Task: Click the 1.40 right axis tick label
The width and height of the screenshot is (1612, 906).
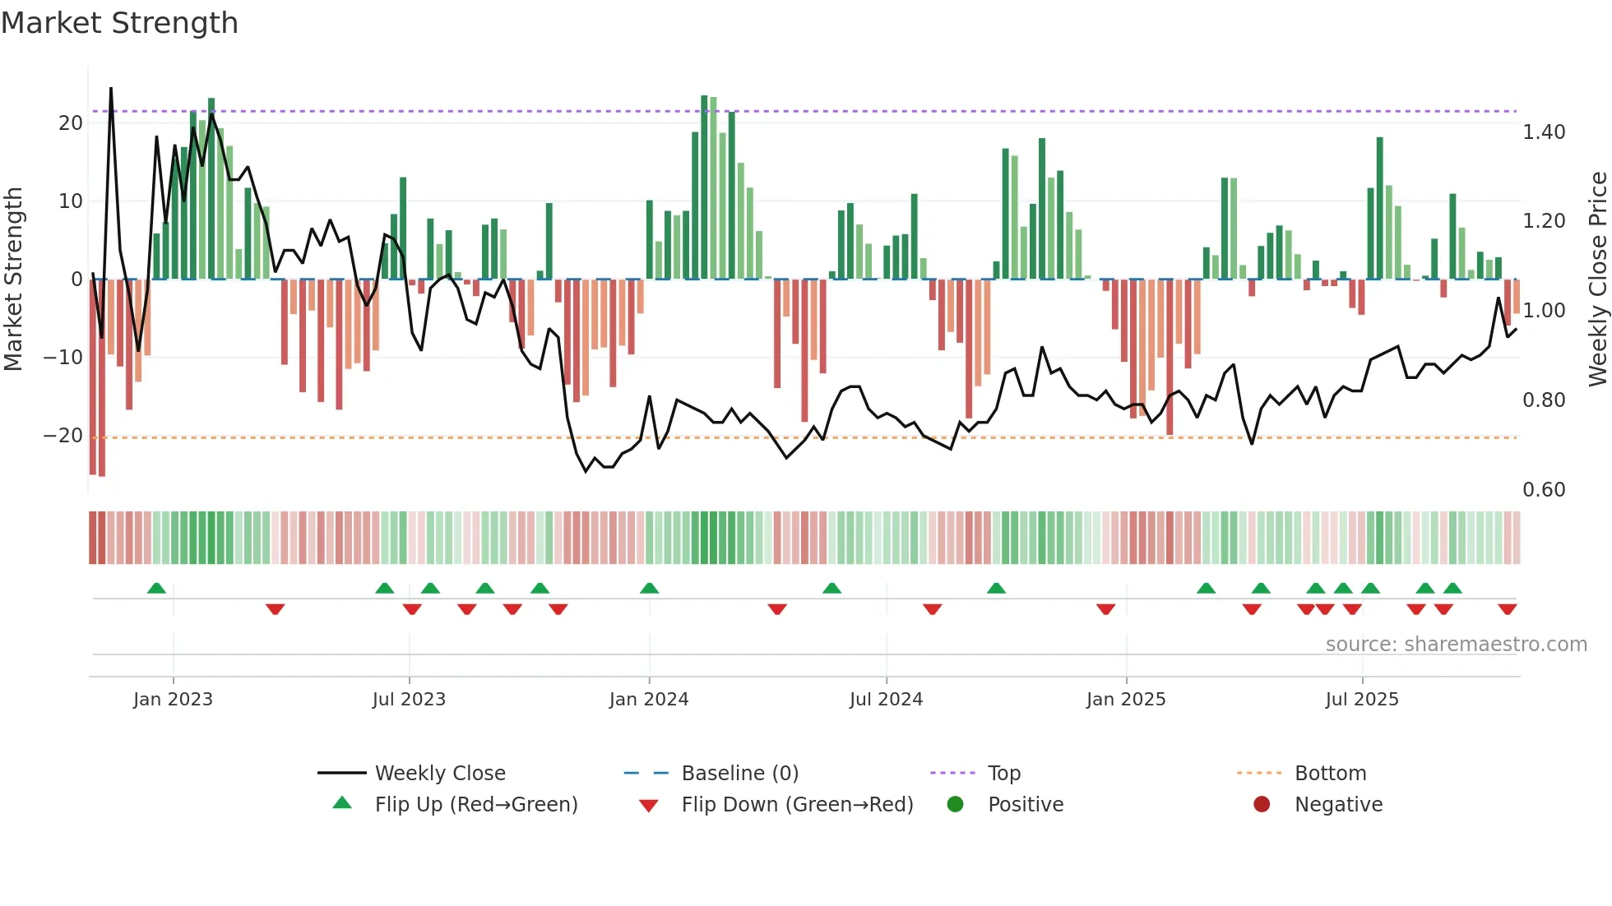Action: point(1544,132)
